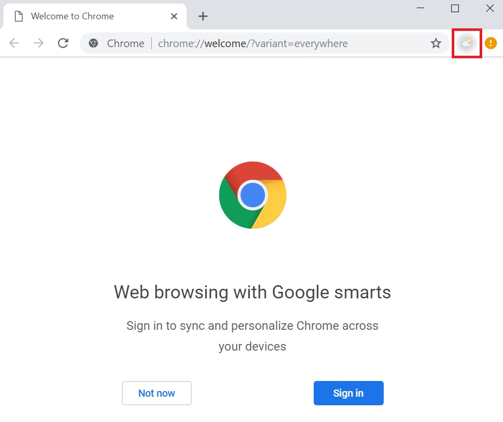
Task: Click the large Chrome logo image
Action: point(253,195)
